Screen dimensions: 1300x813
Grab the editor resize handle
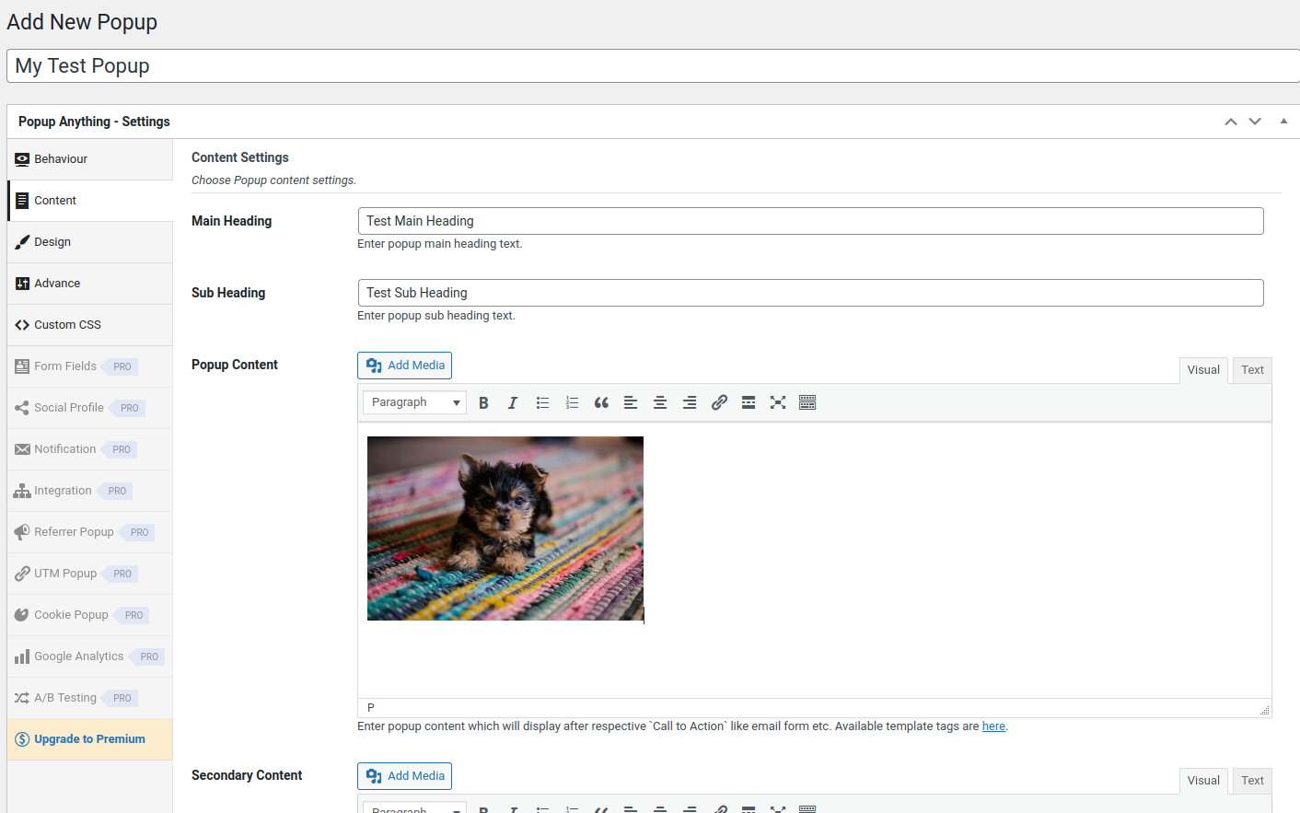(x=1265, y=710)
